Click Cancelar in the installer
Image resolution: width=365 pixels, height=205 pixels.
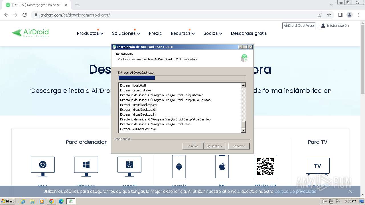pos(239,146)
